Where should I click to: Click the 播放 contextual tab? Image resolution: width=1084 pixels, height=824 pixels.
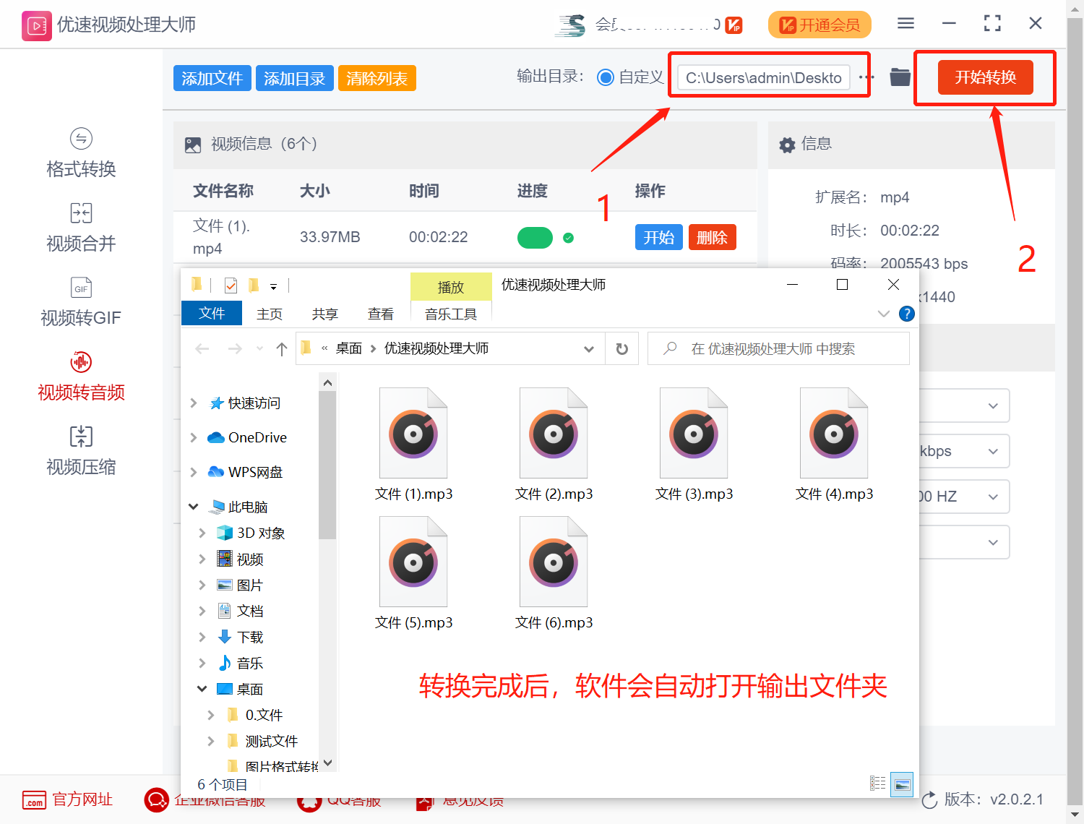451,287
